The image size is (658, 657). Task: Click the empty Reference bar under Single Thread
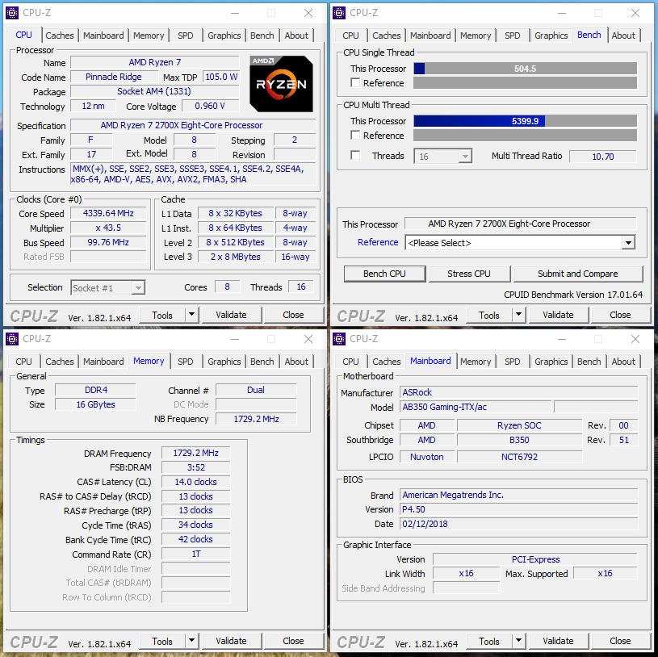(x=525, y=82)
